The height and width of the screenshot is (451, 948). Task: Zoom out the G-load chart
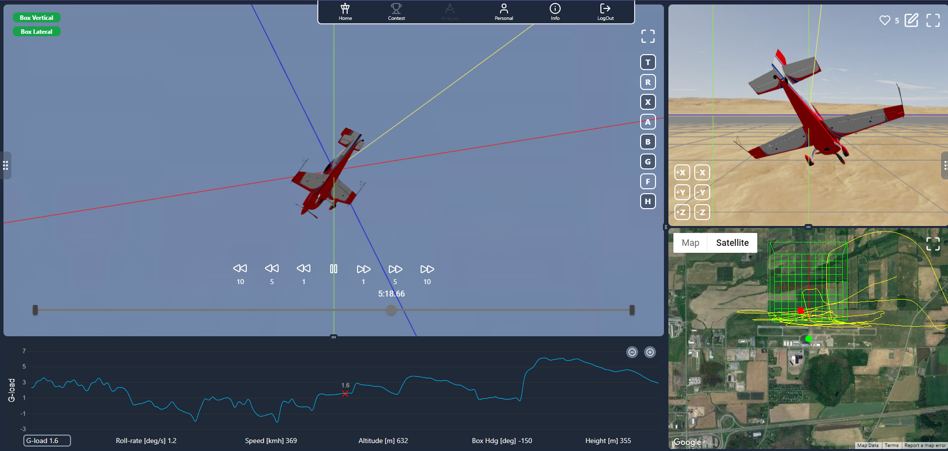tap(632, 352)
